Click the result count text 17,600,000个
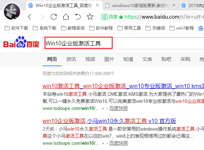Image resolution: width=204 pixels, height=150 pixels. pyautogui.click(x=102, y=74)
